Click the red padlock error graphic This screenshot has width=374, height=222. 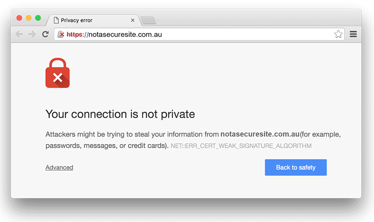(57, 73)
